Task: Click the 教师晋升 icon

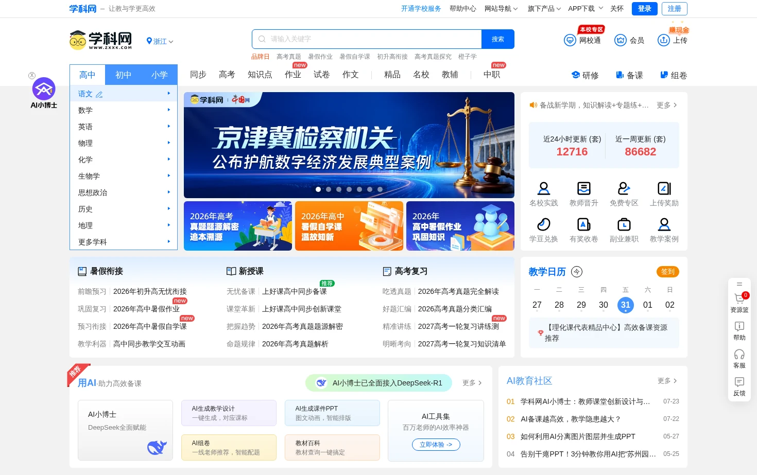Action: pyautogui.click(x=584, y=188)
